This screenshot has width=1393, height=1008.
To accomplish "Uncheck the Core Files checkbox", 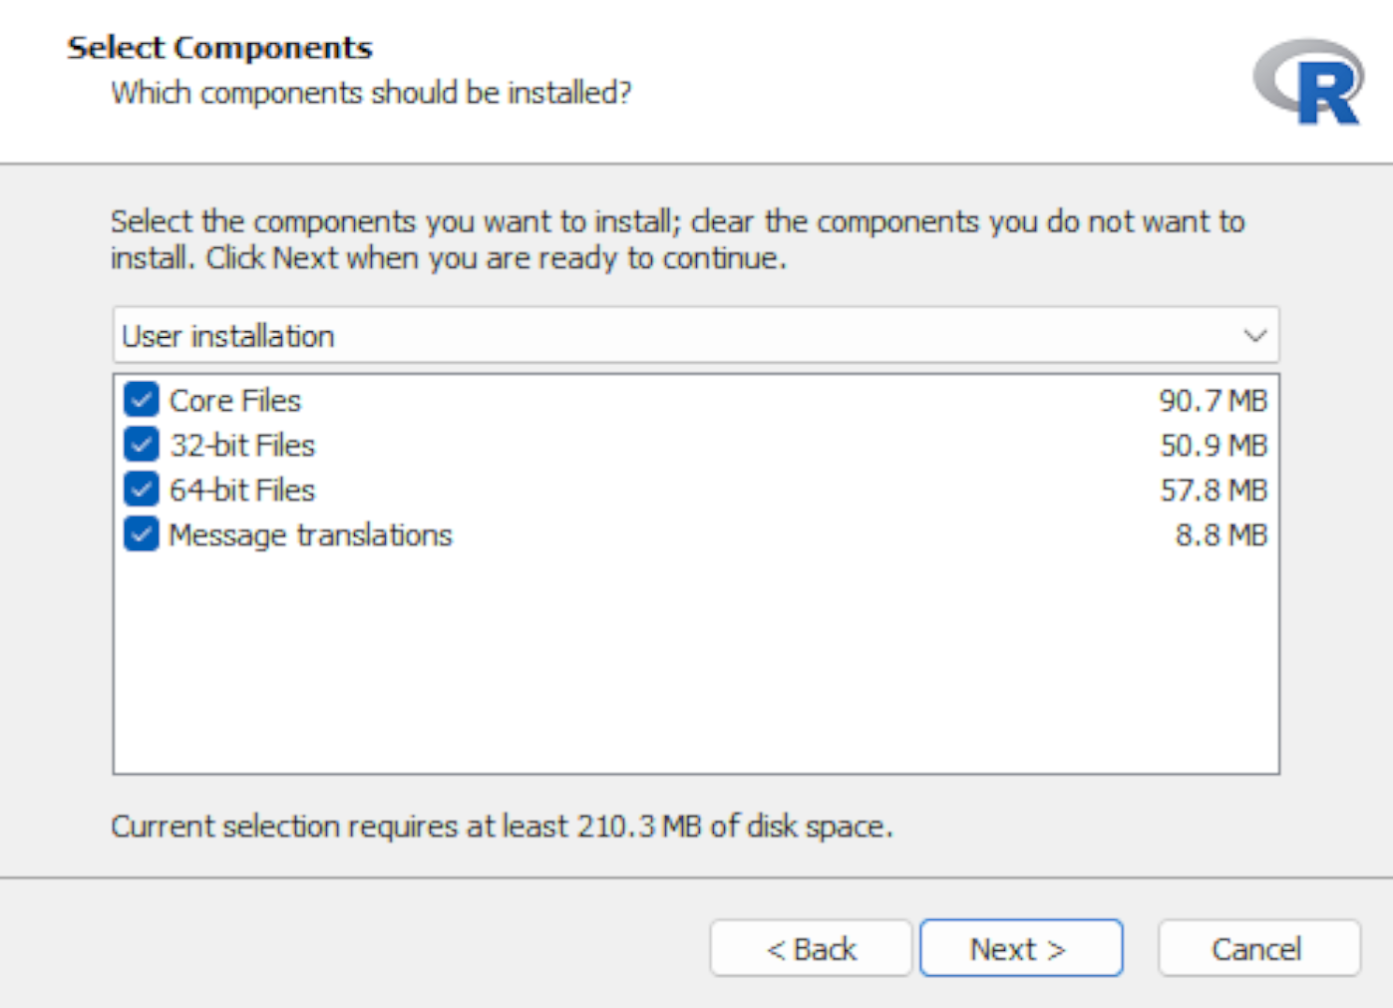I will pyautogui.click(x=141, y=401).
